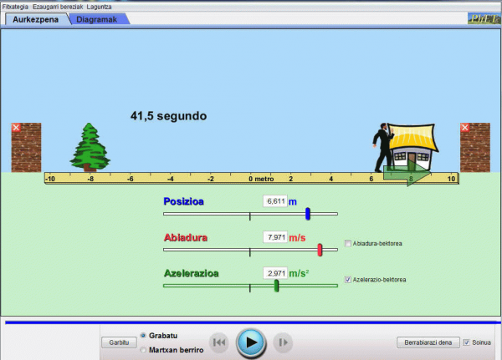This screenshot has width=502, height=360.
Task: Select the Martxan berriro radio option
Action: (x=143, y=350)
